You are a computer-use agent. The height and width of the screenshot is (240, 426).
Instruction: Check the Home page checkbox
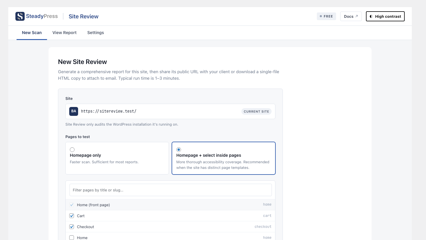tap(72, 238)
